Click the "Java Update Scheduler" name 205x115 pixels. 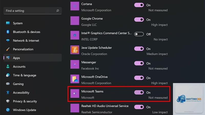(x=97, y=48)
